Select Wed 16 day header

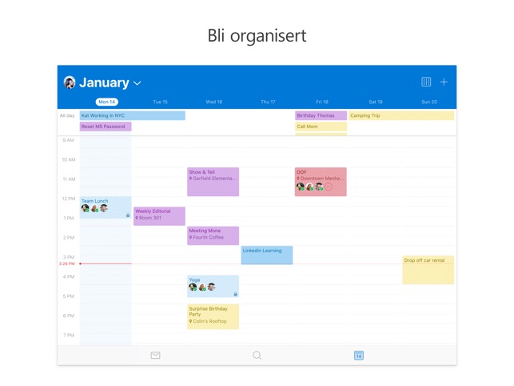click(213, 102)
